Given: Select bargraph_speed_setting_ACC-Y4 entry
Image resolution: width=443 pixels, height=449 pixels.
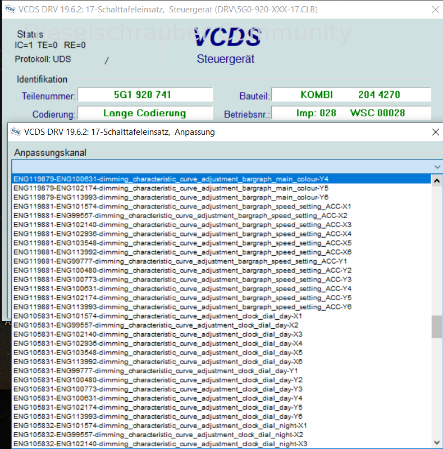Looking at the screenshot, I should [221, 289].
